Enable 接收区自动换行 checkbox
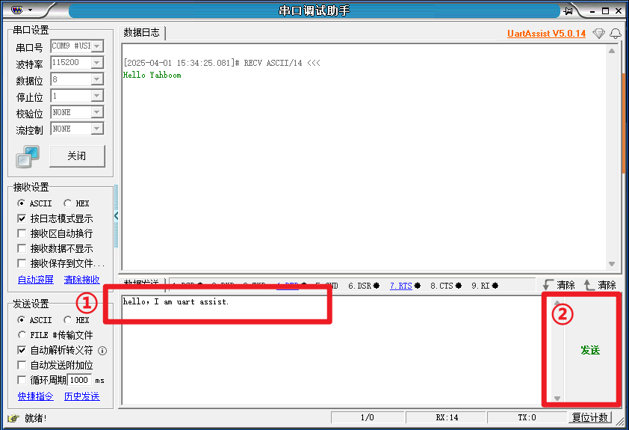629x430 pixels. pos(22,233)
